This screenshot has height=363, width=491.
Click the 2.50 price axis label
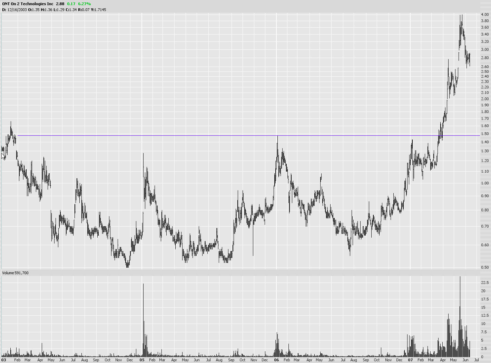tap(485, 71)
